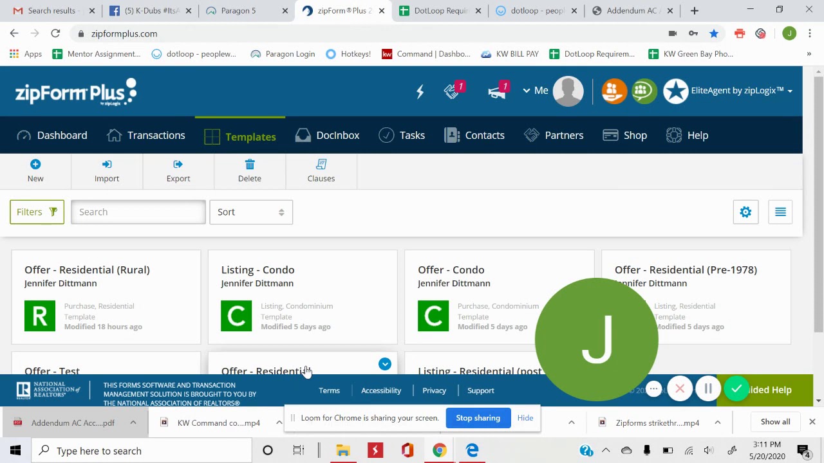Screen dimensions: 824x463
Task: Open the Partners tab
Action: pos(554,136)
